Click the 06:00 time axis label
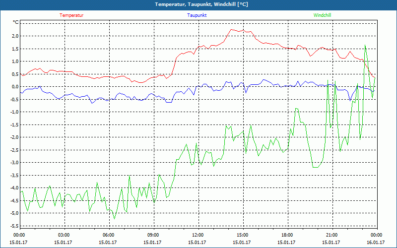The width and height of the screenshot is (397, 248). point(108,235)
